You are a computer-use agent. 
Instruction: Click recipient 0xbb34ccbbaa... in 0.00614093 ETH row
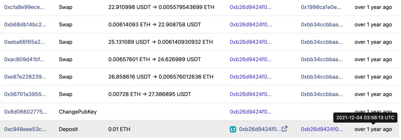pyautogui.click(x=322, y=25)
